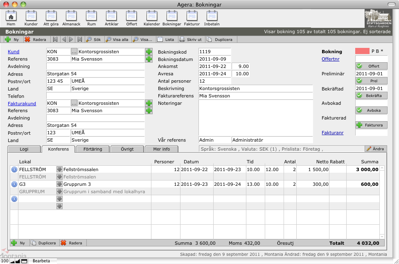Switch to the Konferens tab
399x264 pixels.
pyautogui.click(x=59, y=149)
